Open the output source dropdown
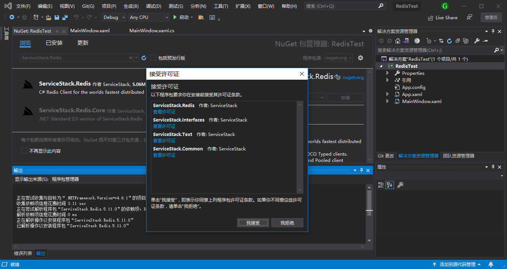This screenshot has height=269, width=507. 99,179
